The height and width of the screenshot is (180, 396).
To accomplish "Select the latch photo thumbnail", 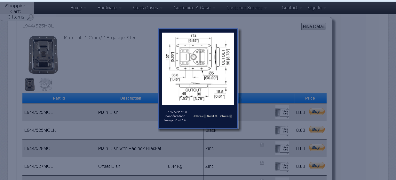I will tap(30, 85).
